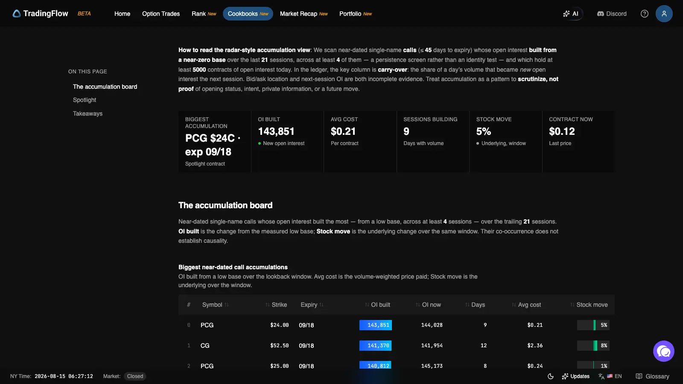This screenshot has width=683, height=384.
Task: Click the $24.00 strike cell
Action: pos(280,325)
